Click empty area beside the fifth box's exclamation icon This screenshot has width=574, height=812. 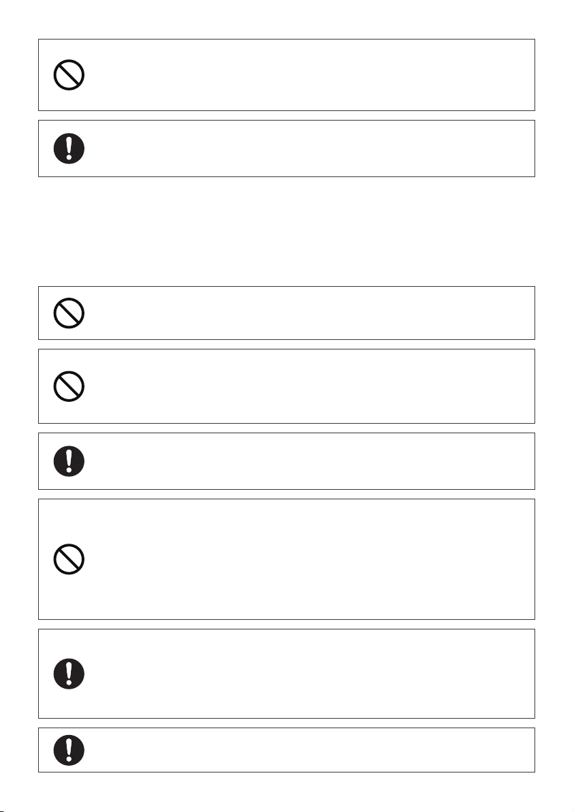[x=310, y=461]
